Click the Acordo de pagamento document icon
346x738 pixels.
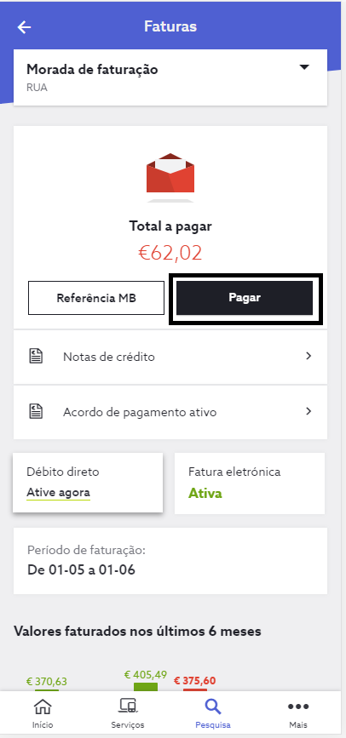[35, 412]
